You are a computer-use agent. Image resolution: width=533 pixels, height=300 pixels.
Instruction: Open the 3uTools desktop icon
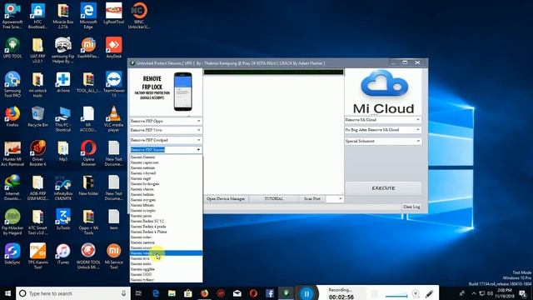(x=63, y=220)
